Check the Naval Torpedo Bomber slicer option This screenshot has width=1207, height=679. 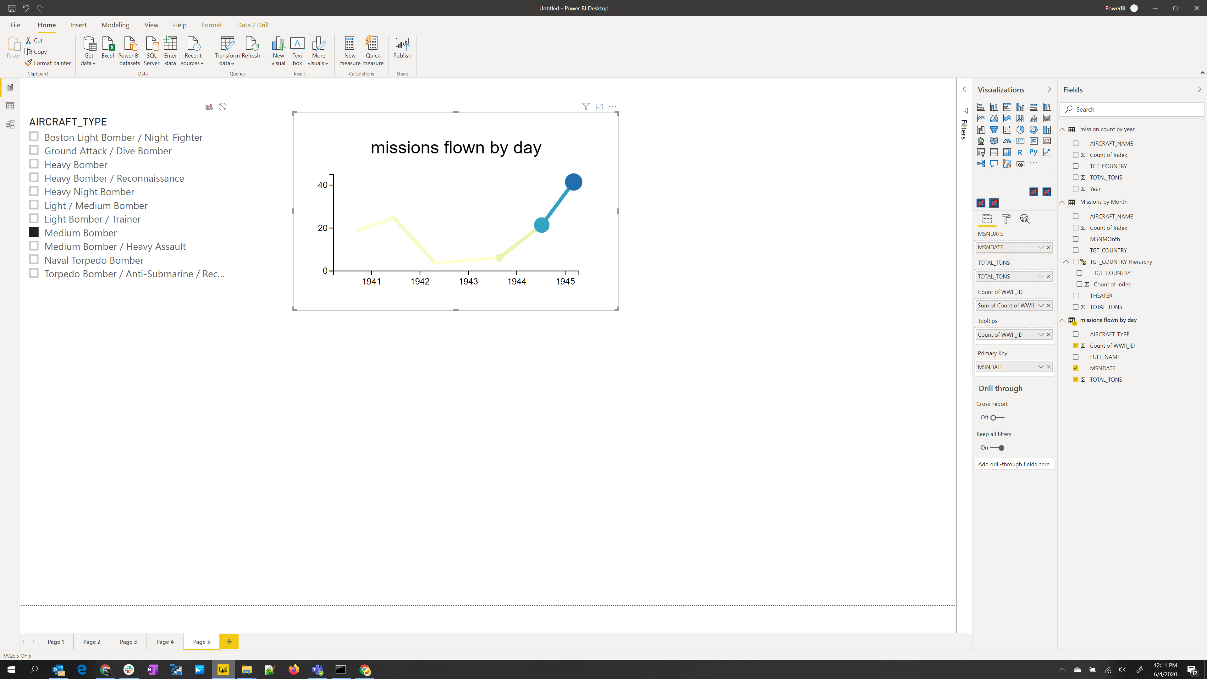34,259
